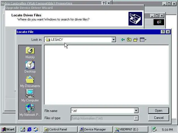This screenshot has width=178, height=133.
Task: Close the small background window
Action: pos(162,16)
